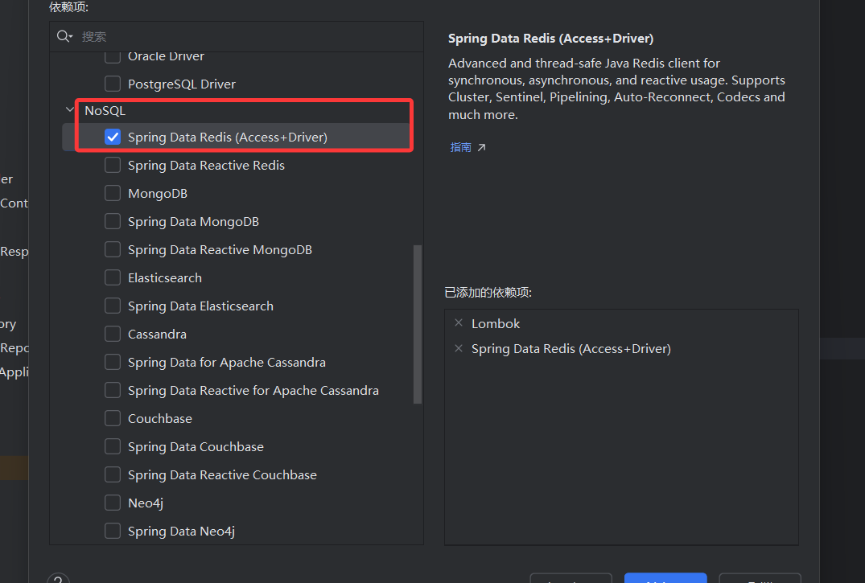The image size is (865, 583).
Task: Open the 指南 guide link
Action: click(460, 147)
